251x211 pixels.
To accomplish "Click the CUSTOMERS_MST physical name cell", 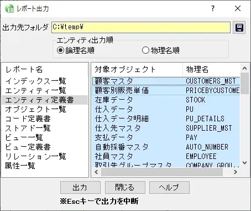I will [x=211, y=81].
